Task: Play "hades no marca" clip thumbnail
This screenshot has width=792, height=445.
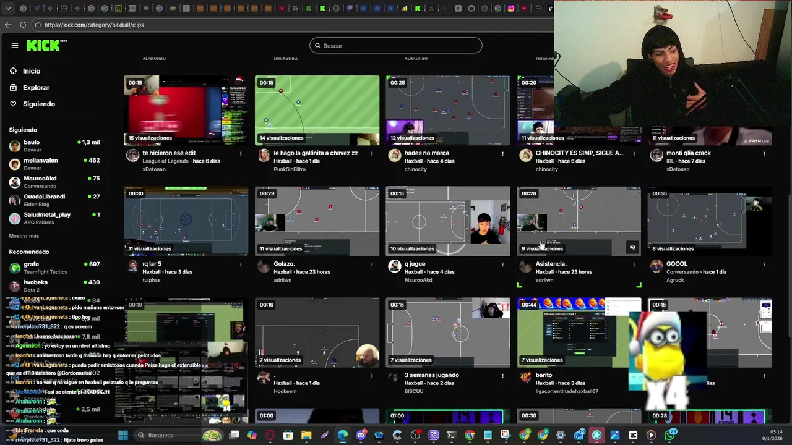Action: (448, 110)
